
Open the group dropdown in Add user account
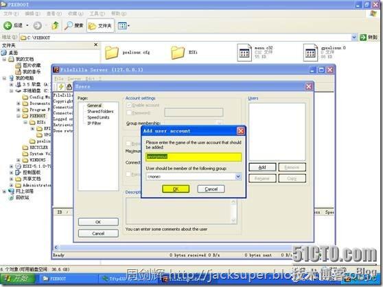click(x=238, y=176)
